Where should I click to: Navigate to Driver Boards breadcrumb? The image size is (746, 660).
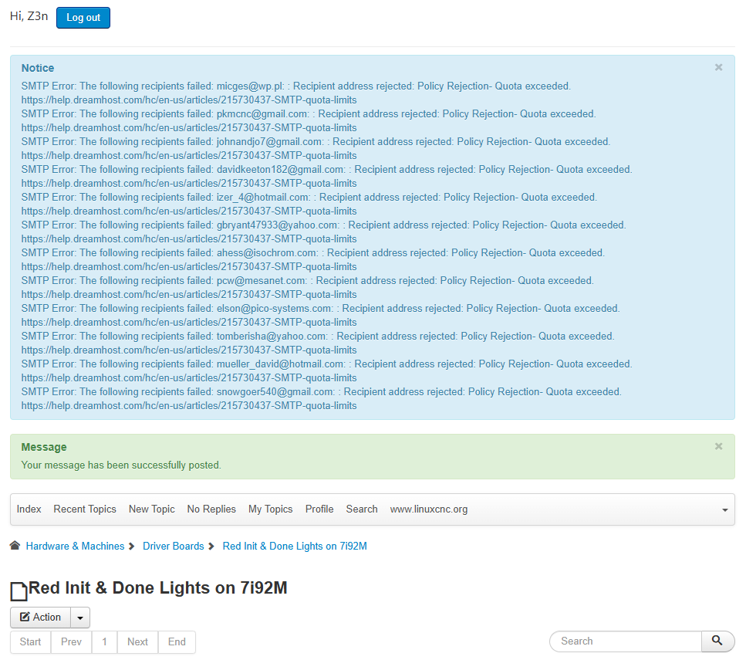174,547
